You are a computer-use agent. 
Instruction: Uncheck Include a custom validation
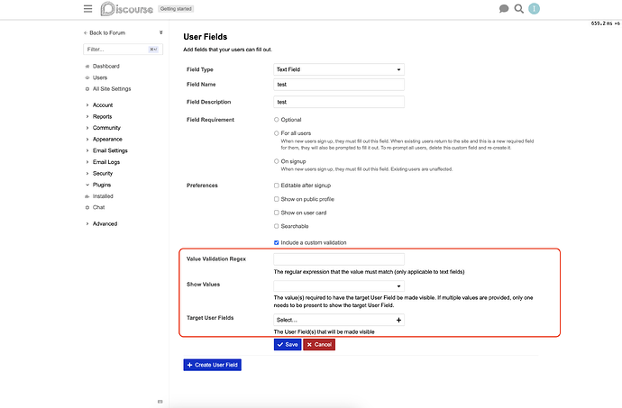tap(277, 242)
